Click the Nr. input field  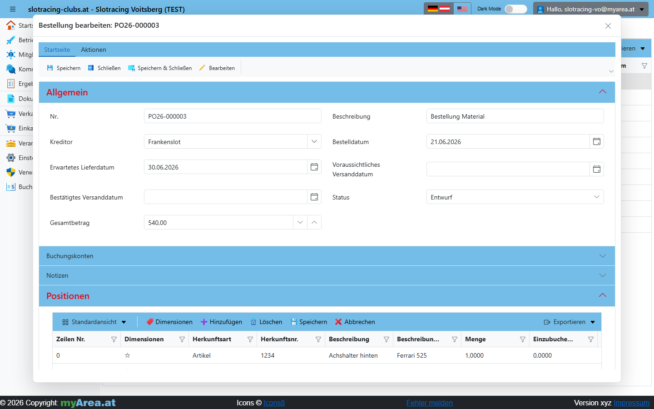pyautogui.click(x=233, y=116)
